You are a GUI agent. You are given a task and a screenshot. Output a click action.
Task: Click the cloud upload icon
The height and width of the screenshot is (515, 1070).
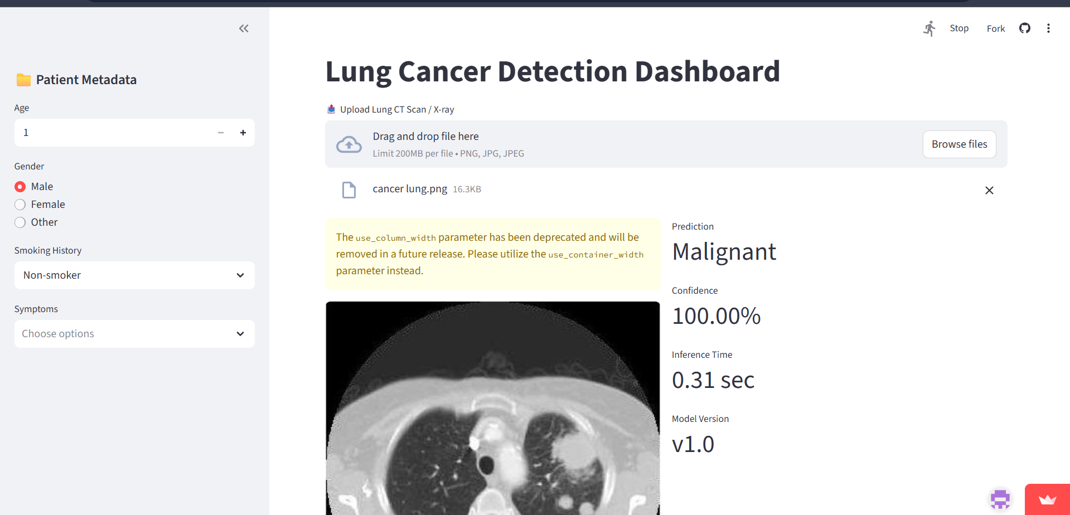pos(349,144)
